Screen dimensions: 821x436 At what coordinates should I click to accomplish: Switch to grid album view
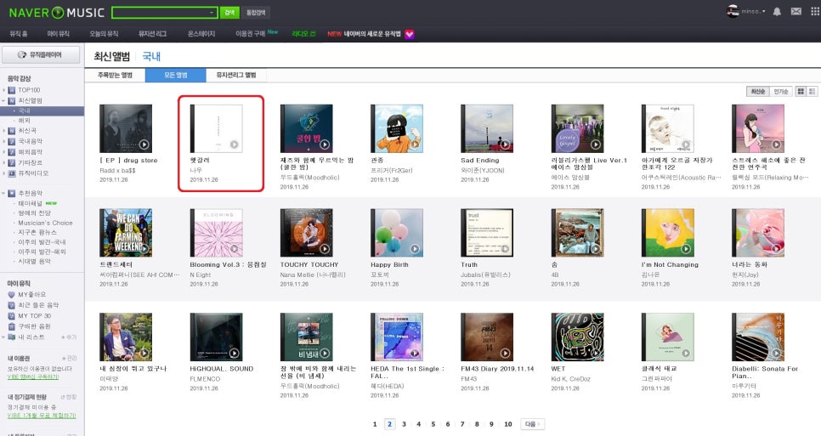[801, 92]
